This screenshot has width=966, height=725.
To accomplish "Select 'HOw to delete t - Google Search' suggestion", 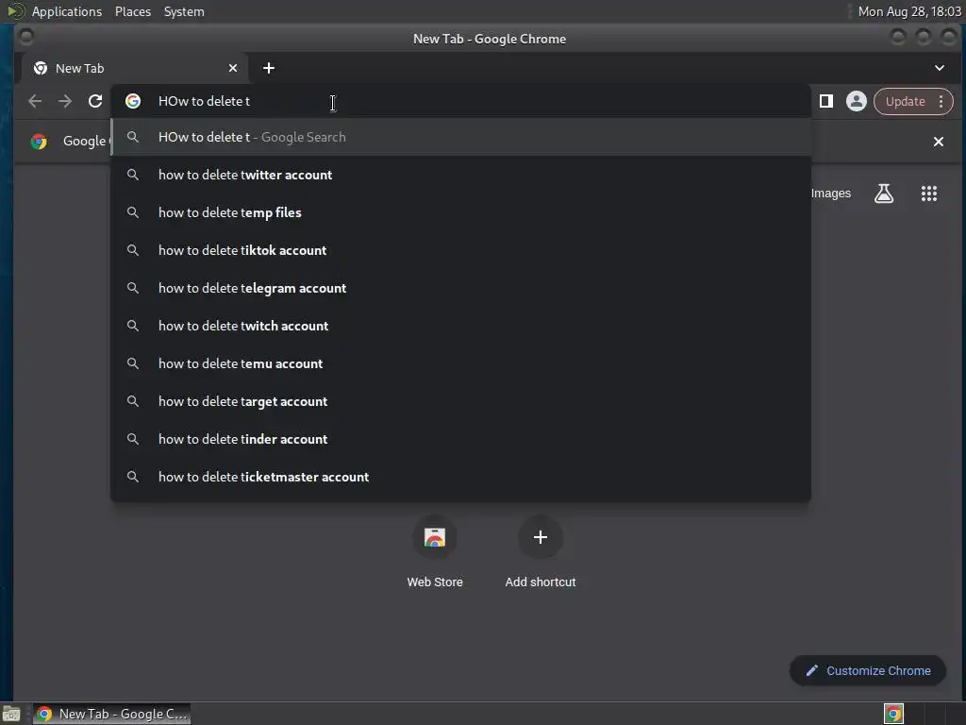I will (x=460, y=137).
